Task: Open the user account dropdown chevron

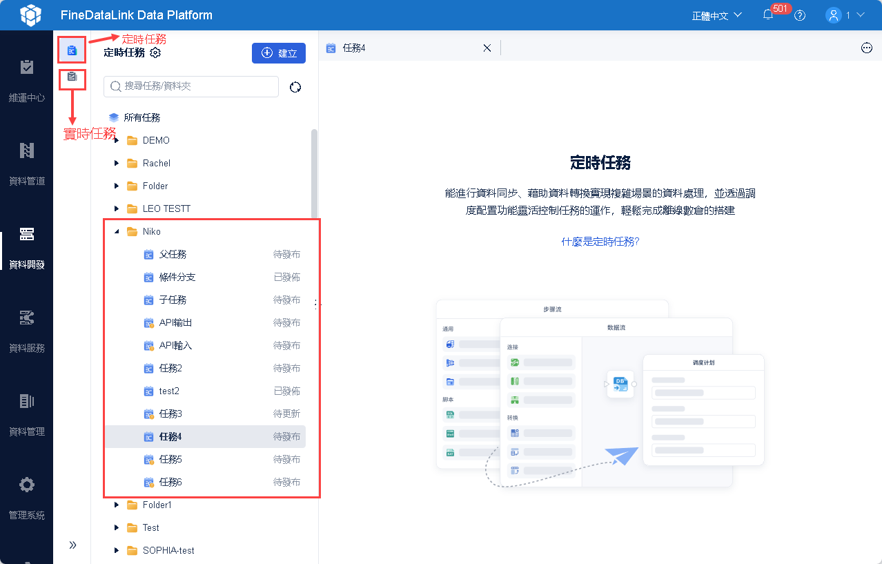Action: pos(860,15)
